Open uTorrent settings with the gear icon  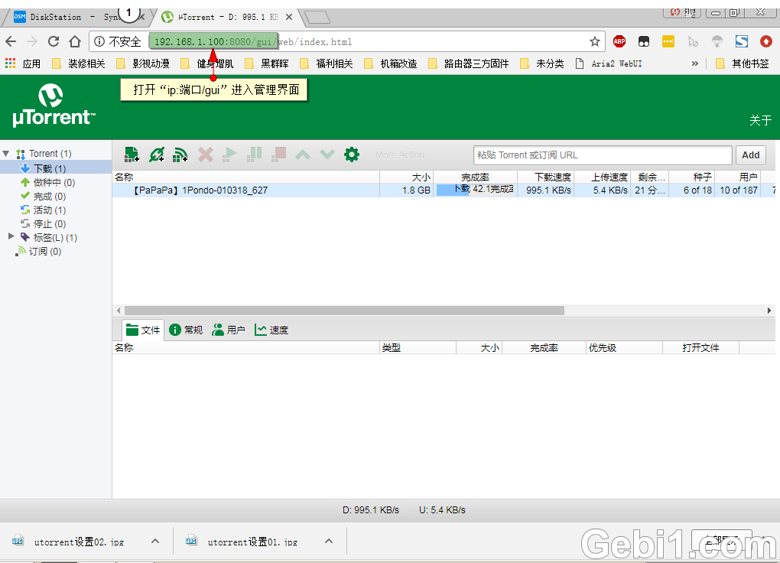[x=352, y=154]
